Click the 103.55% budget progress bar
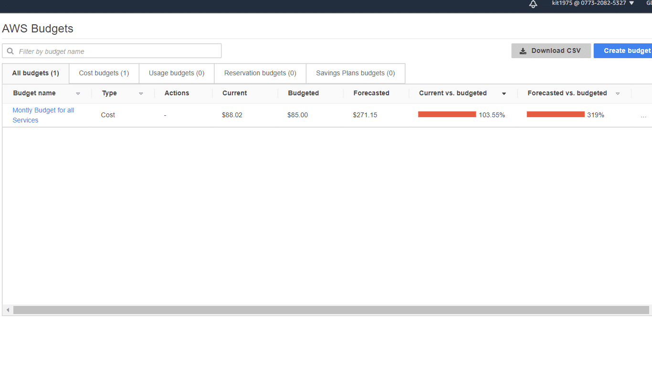The image size is (652, 366). (447, 114)
